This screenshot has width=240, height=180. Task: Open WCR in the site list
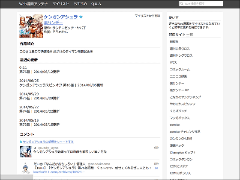(173, 63)
